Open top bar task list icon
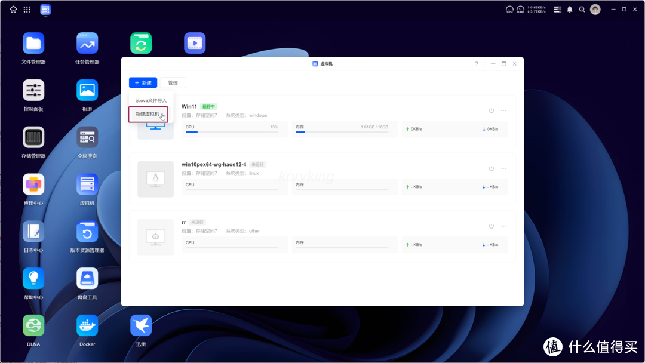The width and height of the screenshot is (645, 363). pos(557,9)
